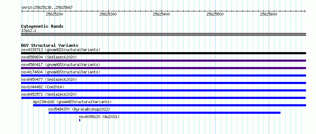Click the 25625300 ruler tick label

108,14
